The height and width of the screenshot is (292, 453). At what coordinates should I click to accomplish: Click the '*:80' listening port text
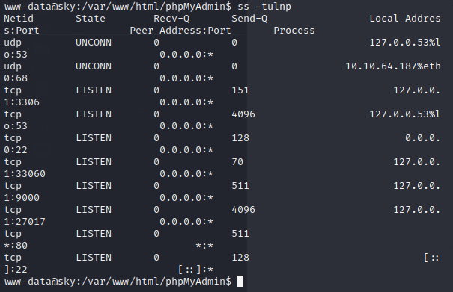[x=16, y=246]
